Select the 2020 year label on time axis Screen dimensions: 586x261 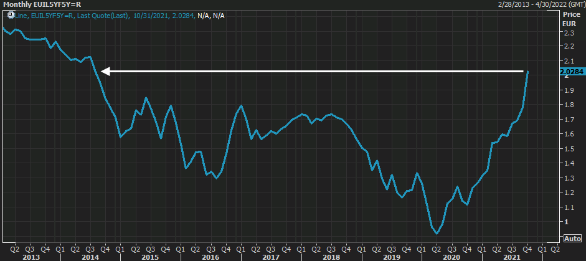pos(451,257)
